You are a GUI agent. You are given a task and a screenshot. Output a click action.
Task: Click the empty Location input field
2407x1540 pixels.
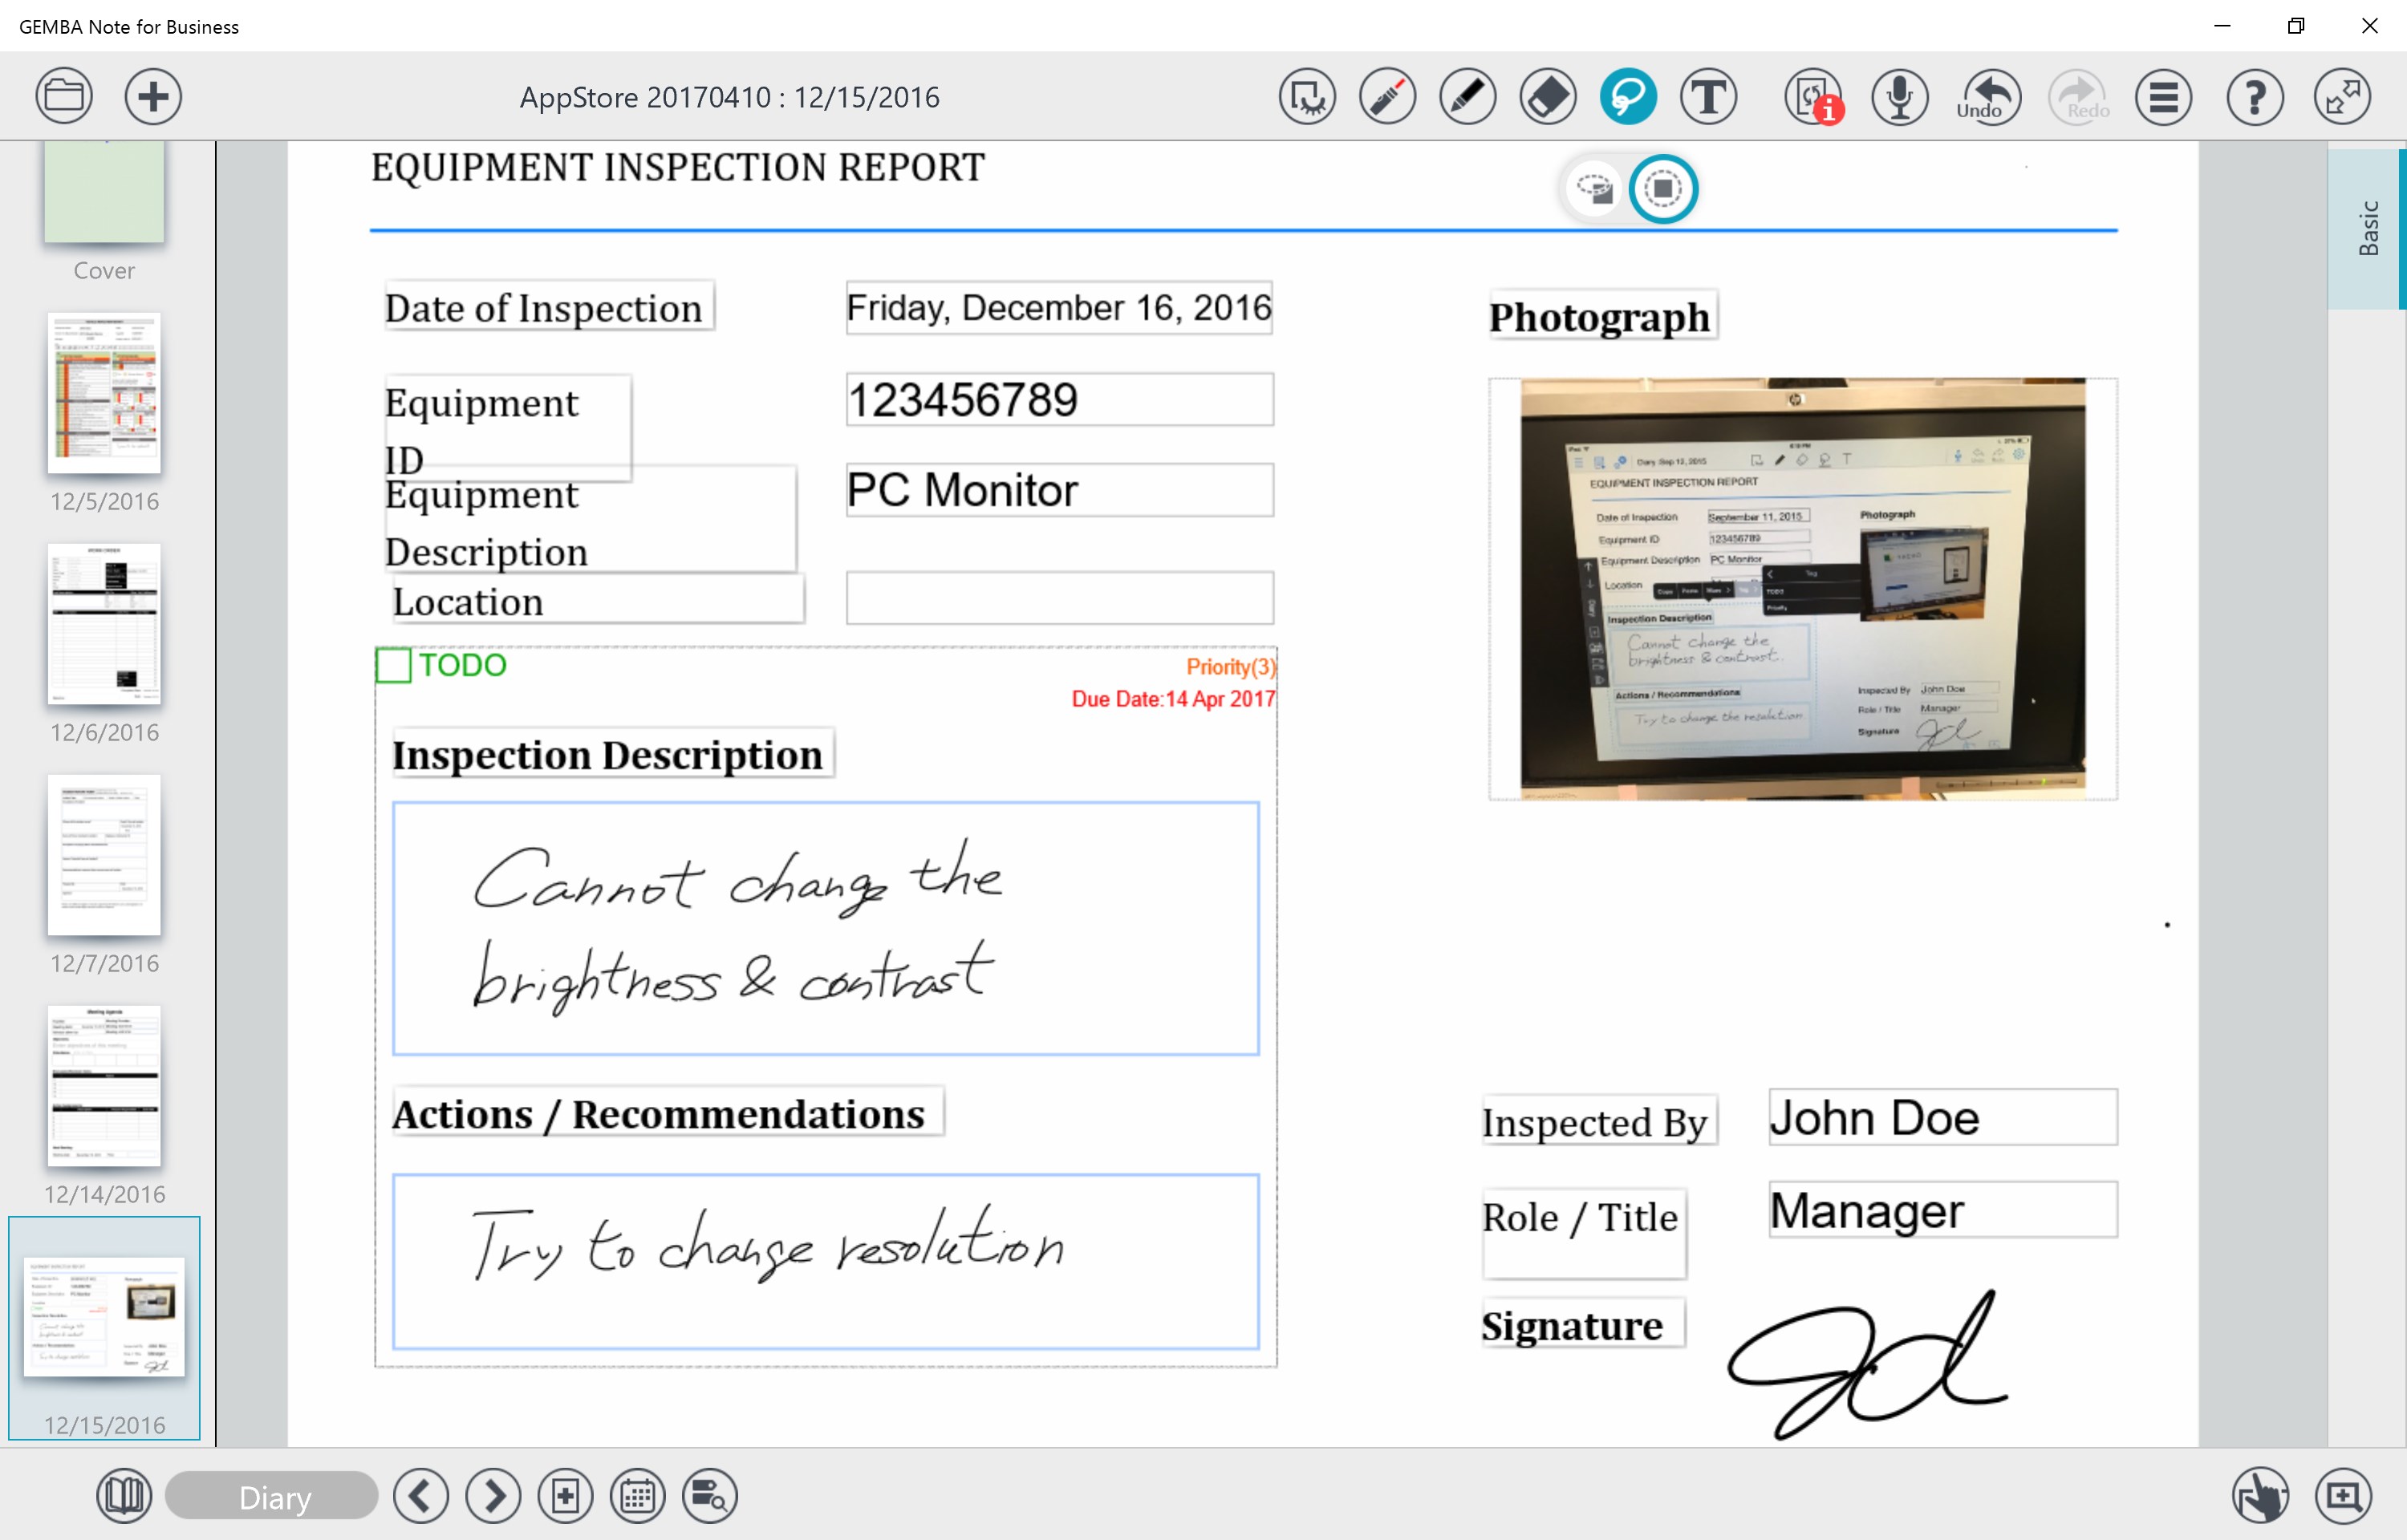[1059, 598]
